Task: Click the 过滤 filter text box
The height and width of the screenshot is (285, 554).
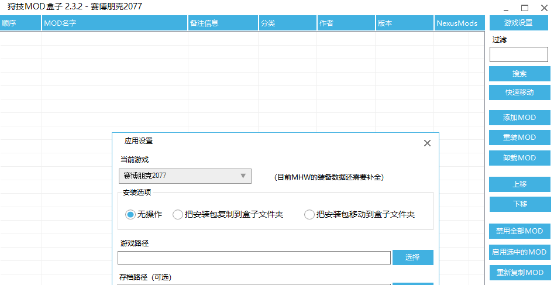Action: pos(519,54)
